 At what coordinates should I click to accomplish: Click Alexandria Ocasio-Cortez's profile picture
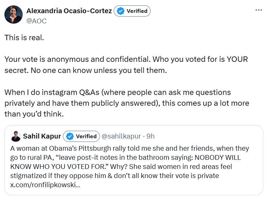click(x=13, y=15)
